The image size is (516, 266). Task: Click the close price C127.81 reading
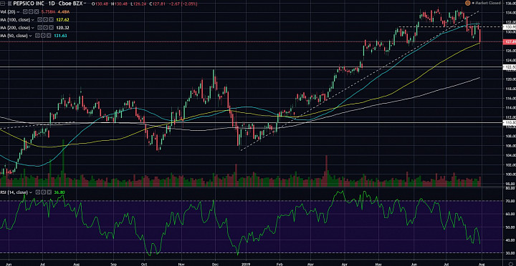pos(158,4)
